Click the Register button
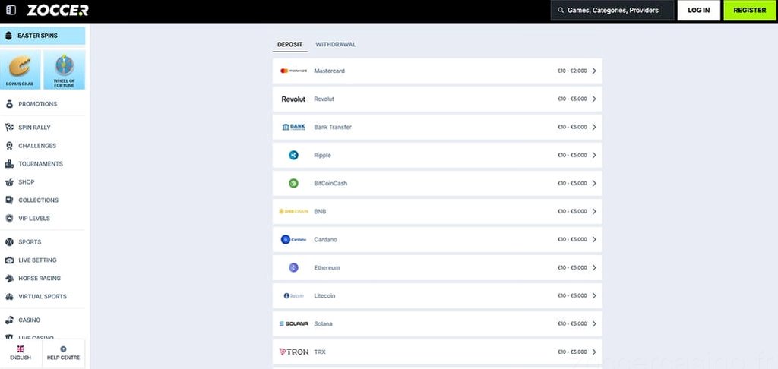The image size is (778, 369). click(x=750, y=10)
